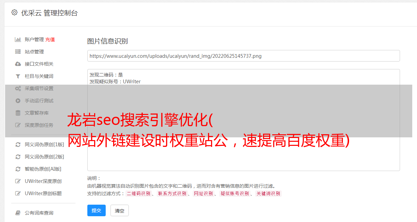Viewport: 417px width, 222px height.
Task: Click the 关键词识别 tag
Action: point(268,193)
